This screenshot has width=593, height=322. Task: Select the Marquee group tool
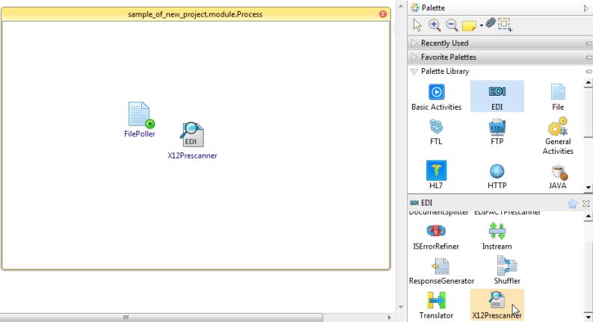[x=505, y=25]
